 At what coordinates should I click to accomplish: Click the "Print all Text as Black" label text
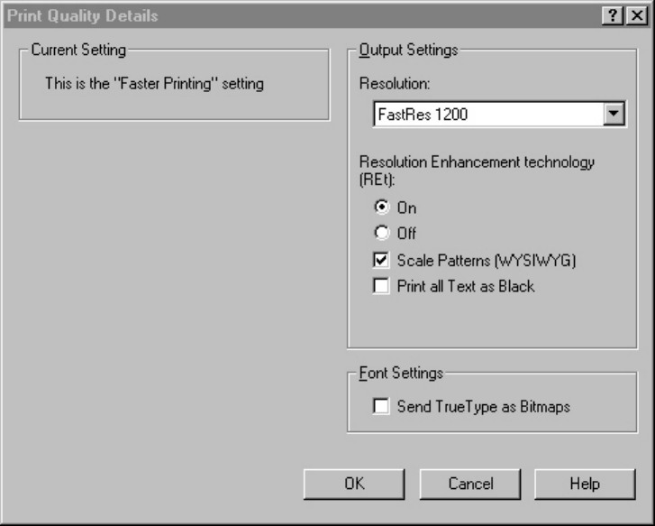tap(466, 286)
